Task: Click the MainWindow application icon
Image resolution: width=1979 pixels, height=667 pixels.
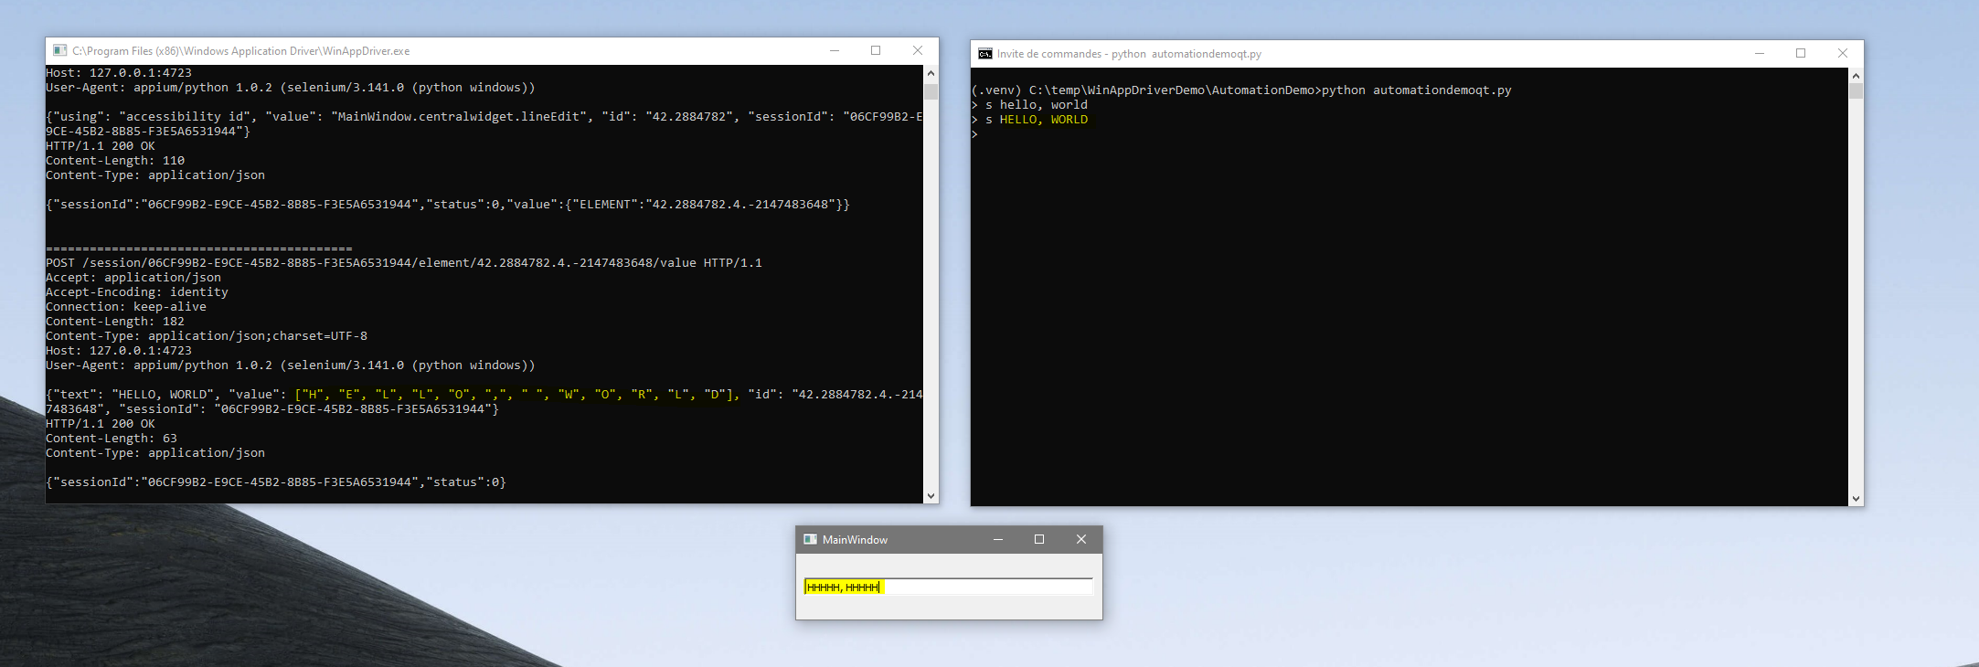Action: coord(810,540)
